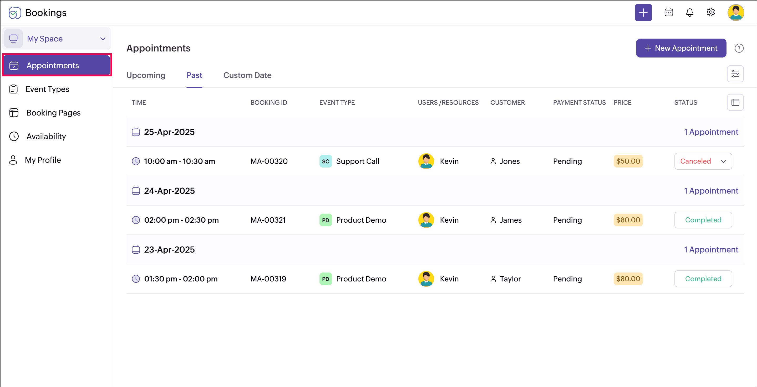Open the column customization table icon
This screenshot has width=757, height=387.
click(x=735, y=102)
